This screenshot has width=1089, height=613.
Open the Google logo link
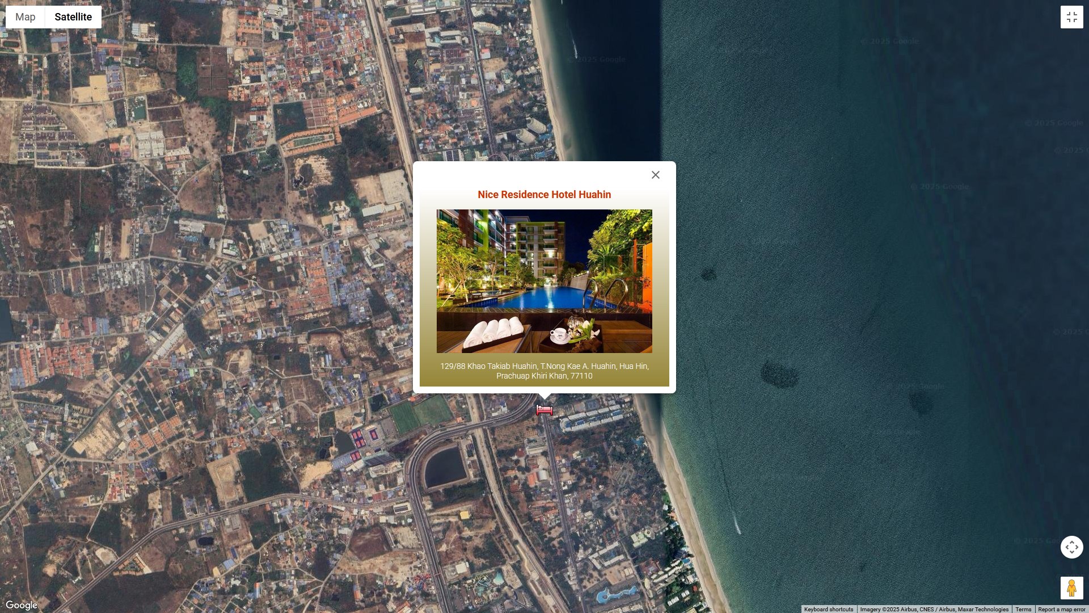(22, 605)
